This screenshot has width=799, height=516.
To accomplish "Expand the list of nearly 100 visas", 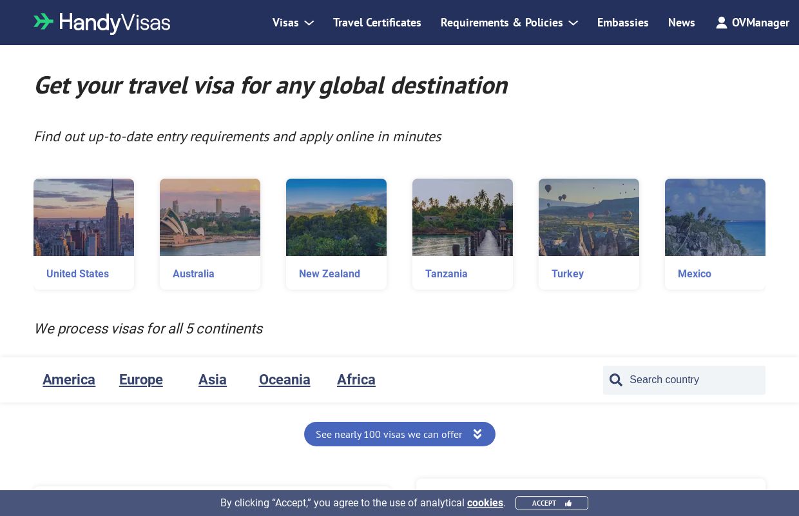I will coord(400,434).
